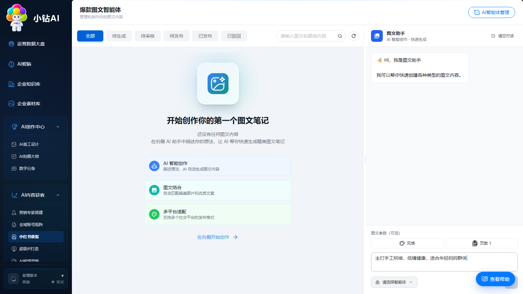
Task: Click the AI 智能创作 card
Action: (x=218, y=166)
